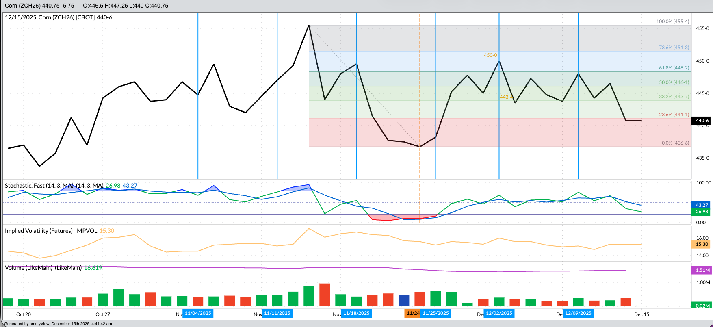Screen dimensions: 713x327
Task: Open the Implied Volatility (Futures) indicator title
Action: (51, 231)
